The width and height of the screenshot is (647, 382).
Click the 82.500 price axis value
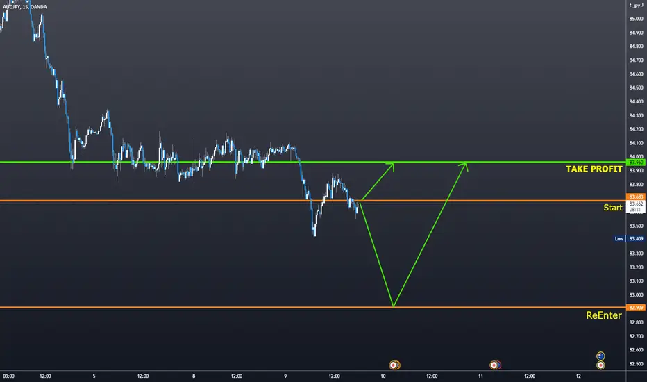(636, 364)
